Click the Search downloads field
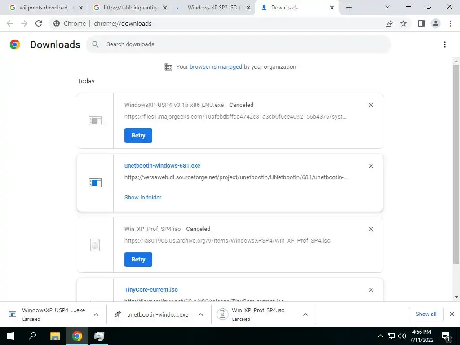The height and width of the screenshot is (345, 460). (239, 44)
